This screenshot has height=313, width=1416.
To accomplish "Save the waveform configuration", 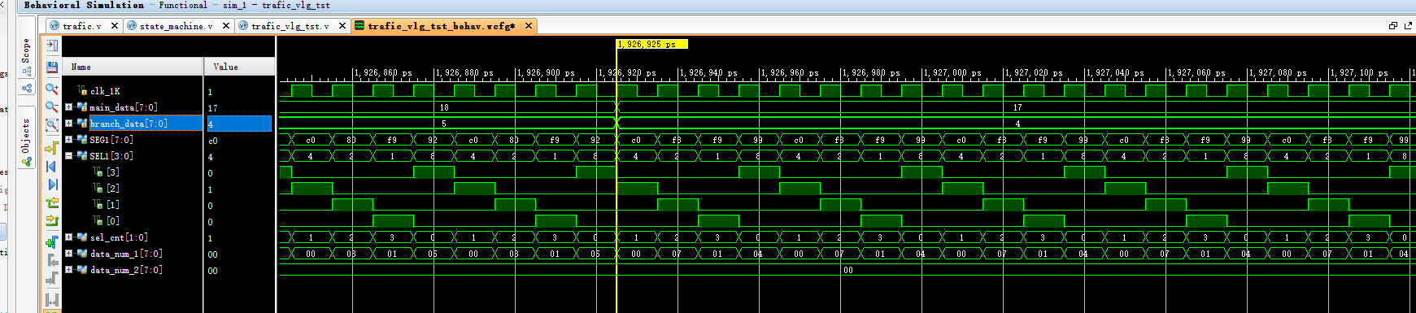I will pyautogui.click(x=52, y=67).
